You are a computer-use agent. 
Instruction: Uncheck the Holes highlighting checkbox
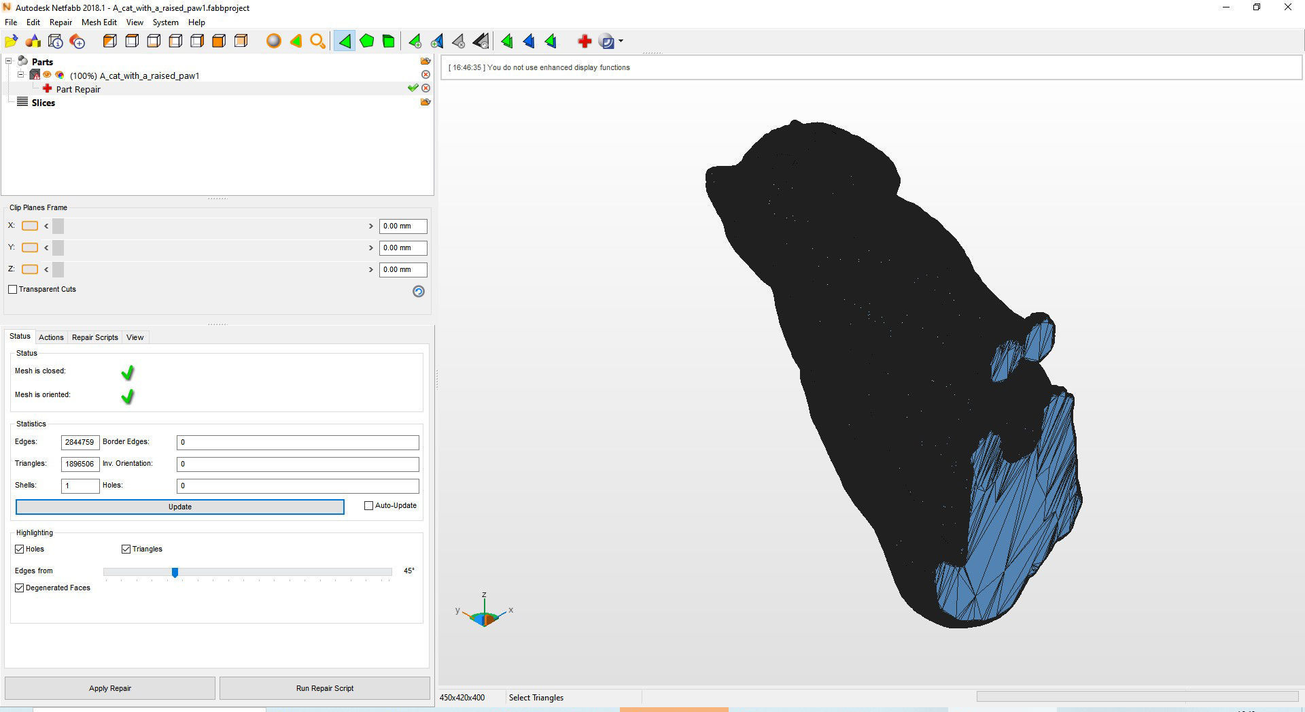(20, 549)
